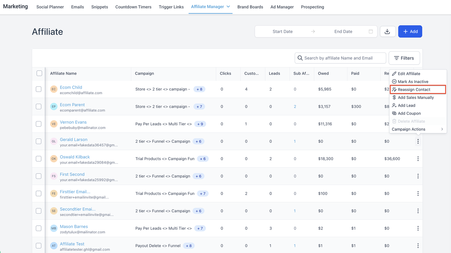Click the download export icon button

click(388, 32)
